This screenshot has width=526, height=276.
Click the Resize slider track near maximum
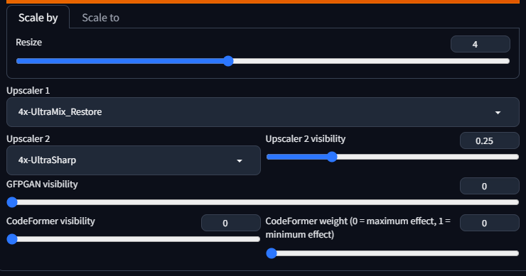pyautogui.click(x=503, y=61)
